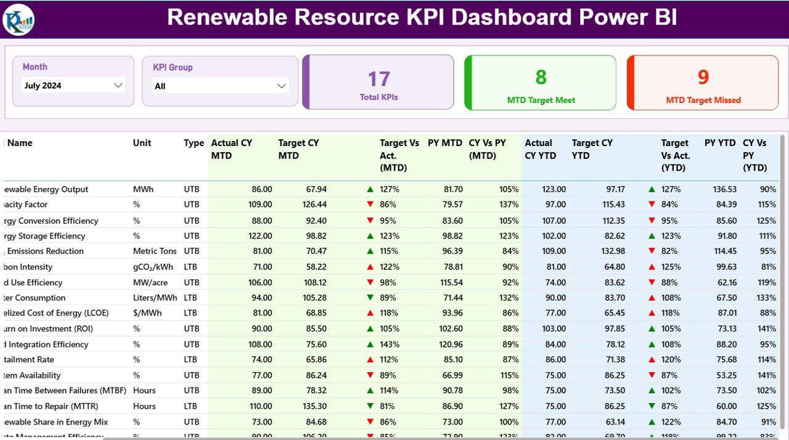Click the green up triangle for Energy Storage Efficiency
Screen dimensions: 789x440
pos(370,235)
